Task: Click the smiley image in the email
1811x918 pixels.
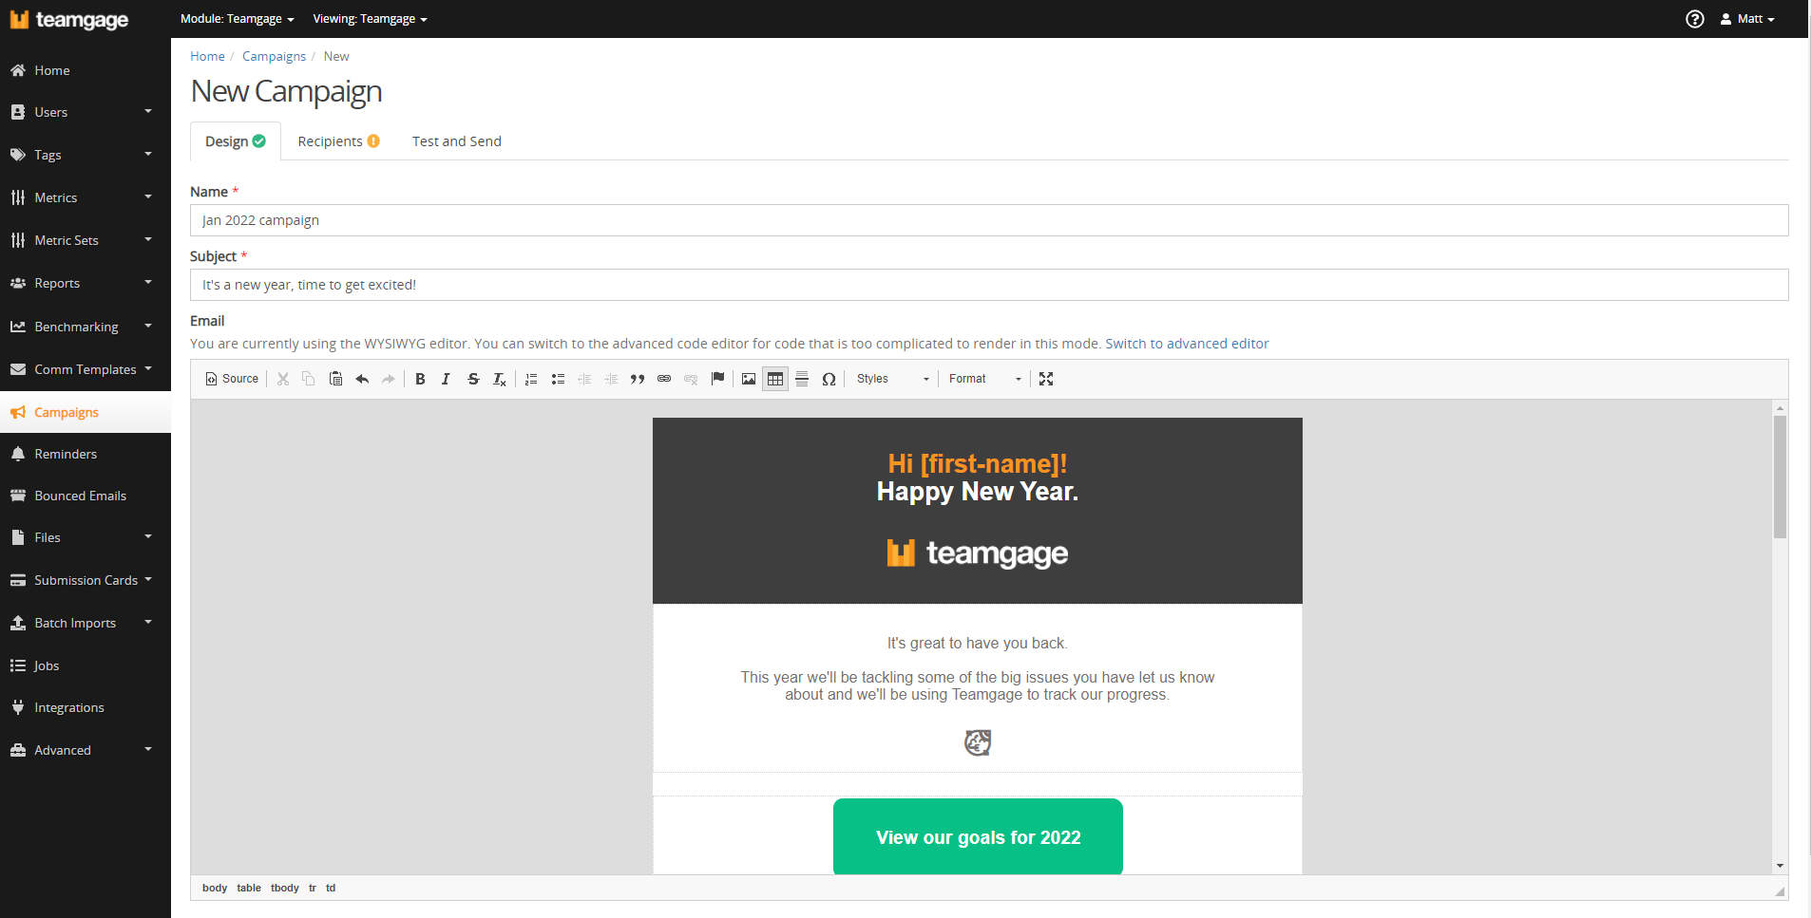Action: tap(978, 742)
